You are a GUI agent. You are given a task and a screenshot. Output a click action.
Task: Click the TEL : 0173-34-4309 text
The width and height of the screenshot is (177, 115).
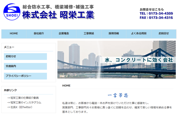(156, 13)
